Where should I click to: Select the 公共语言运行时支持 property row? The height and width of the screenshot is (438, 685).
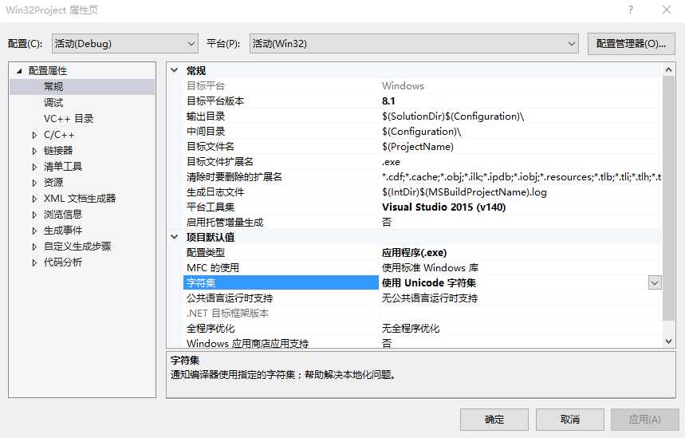(423, 298)
